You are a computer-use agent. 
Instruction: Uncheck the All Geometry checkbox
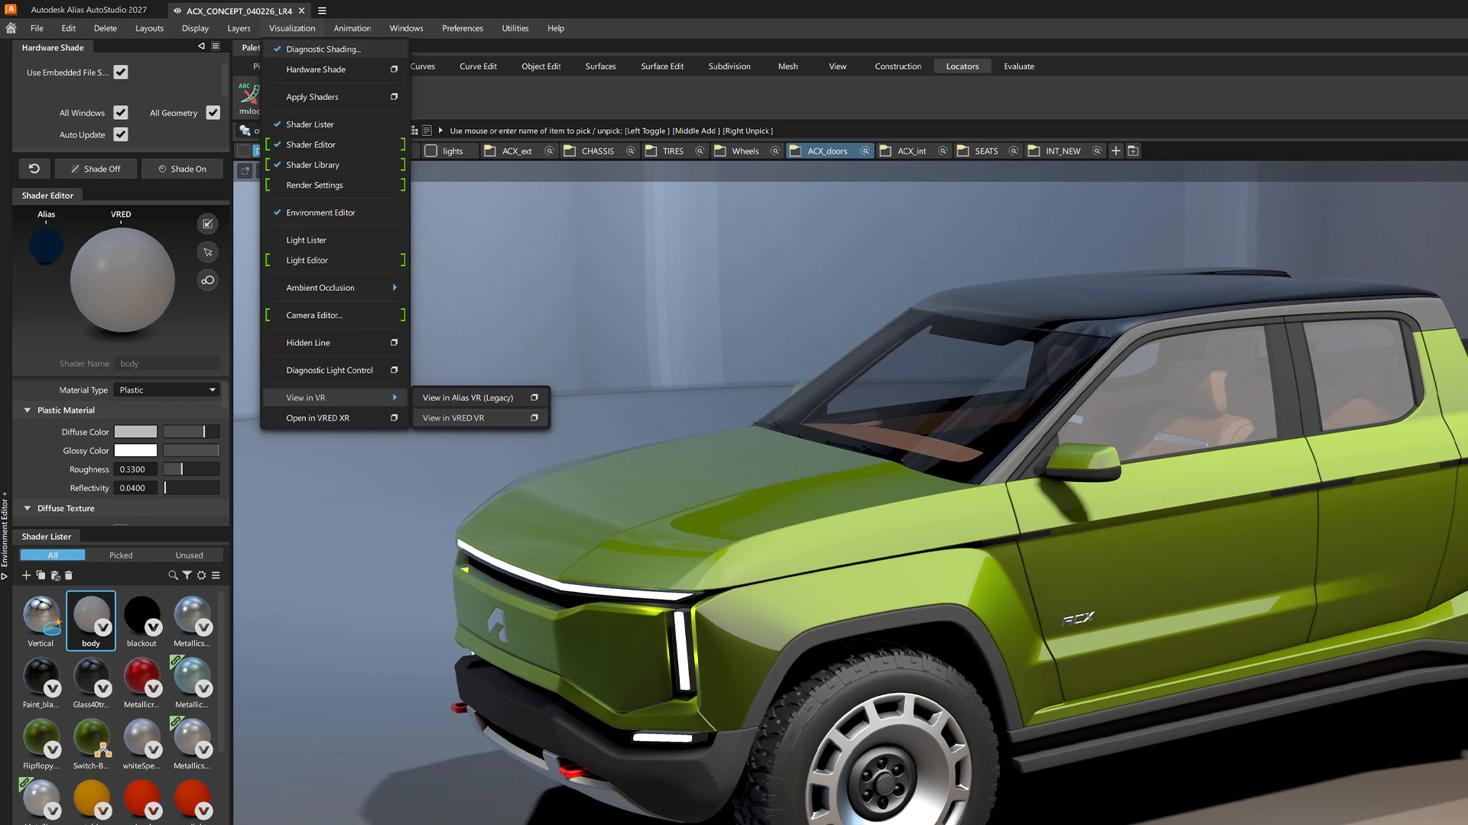coord(213,113)
